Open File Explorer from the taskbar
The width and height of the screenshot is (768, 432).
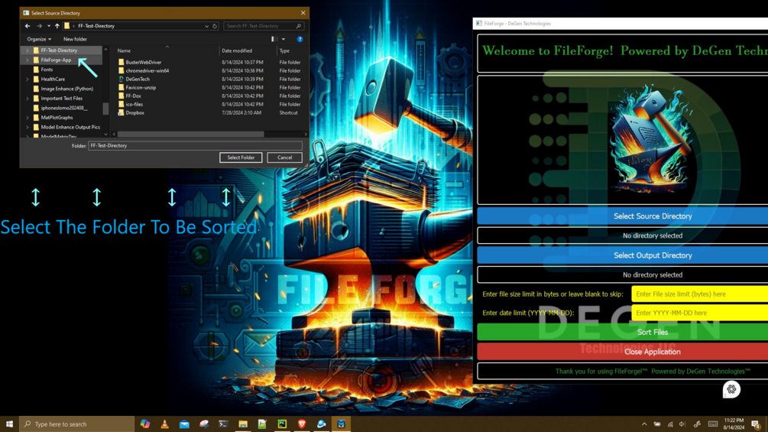pyautogui.click(x=243, y=424)
